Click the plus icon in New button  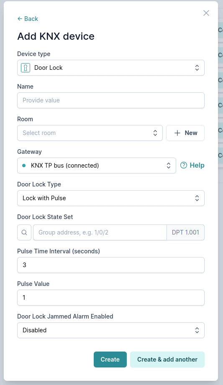[x=177, y=133]
